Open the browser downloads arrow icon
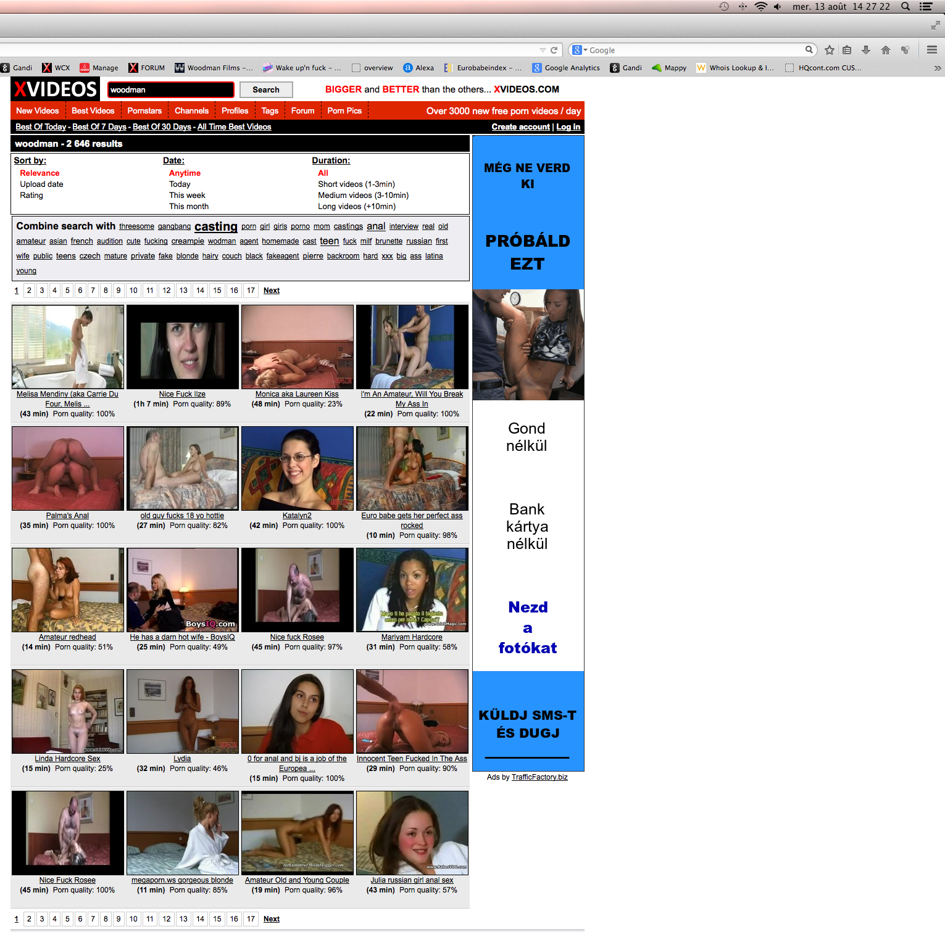 point(866,51)
